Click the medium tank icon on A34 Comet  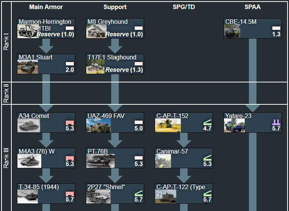pyautogui.click(x=70, y=123)
